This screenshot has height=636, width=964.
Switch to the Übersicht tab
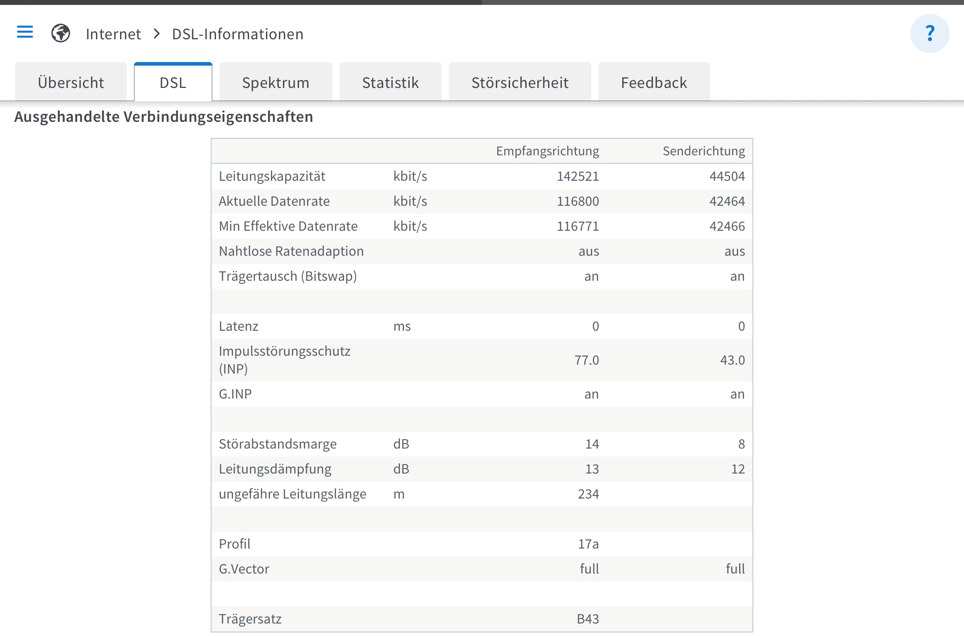71,83
